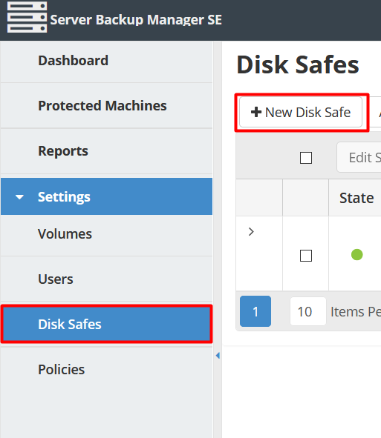Check the disk safe row checkbox
The width and height of the screenshot is (381, 438).
[x=306, y=256]
